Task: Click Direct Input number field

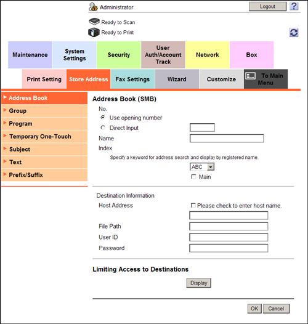Action: click(202, 128)
